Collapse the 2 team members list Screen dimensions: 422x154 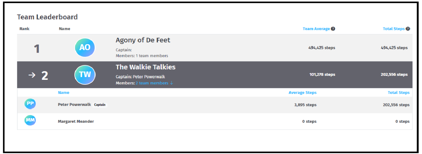[152, 83]
